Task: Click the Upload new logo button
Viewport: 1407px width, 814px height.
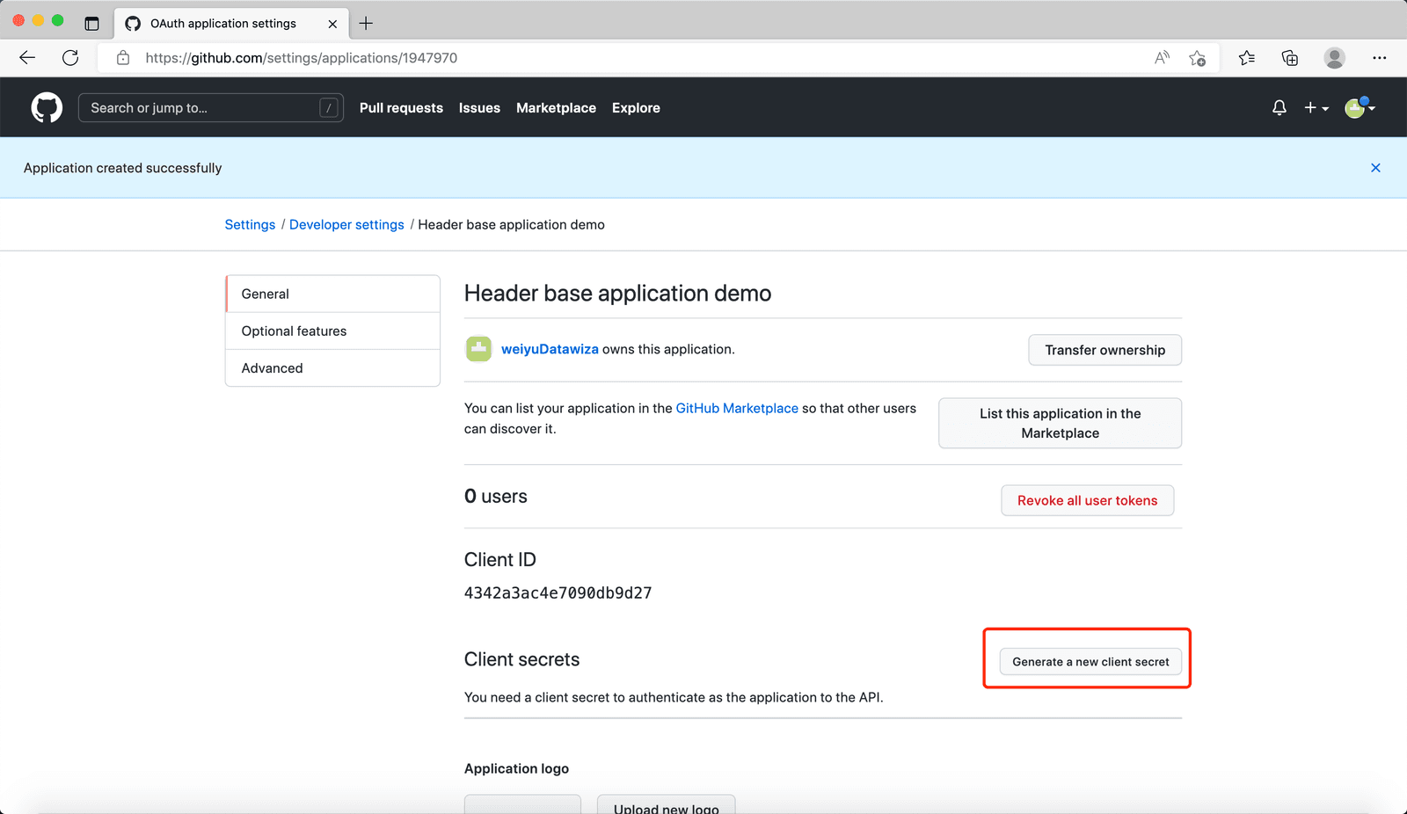Action: coord(666,805)
